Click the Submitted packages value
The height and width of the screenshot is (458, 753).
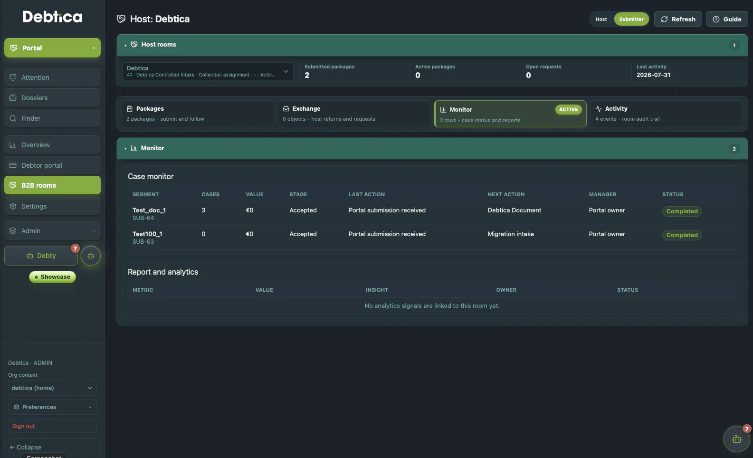click(x=307, y=75)
